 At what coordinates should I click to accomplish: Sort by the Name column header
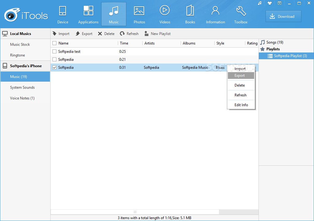[63, 43]
